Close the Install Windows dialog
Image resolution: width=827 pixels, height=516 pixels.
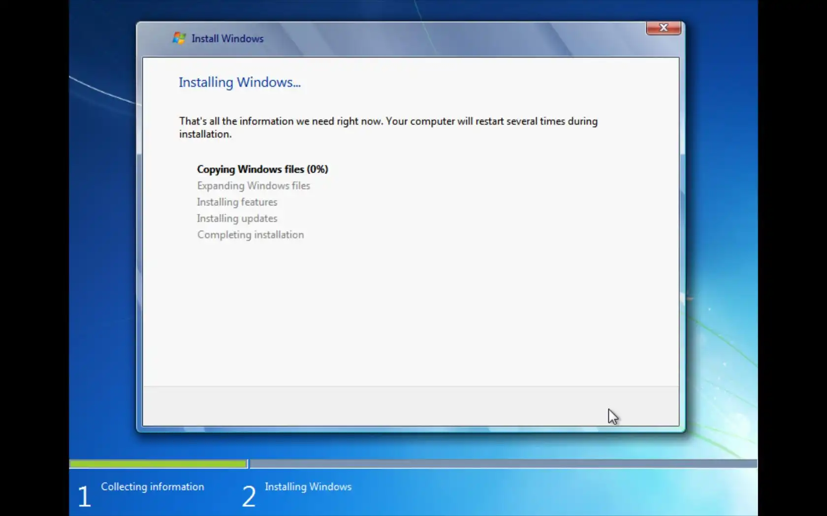[664, 28]
